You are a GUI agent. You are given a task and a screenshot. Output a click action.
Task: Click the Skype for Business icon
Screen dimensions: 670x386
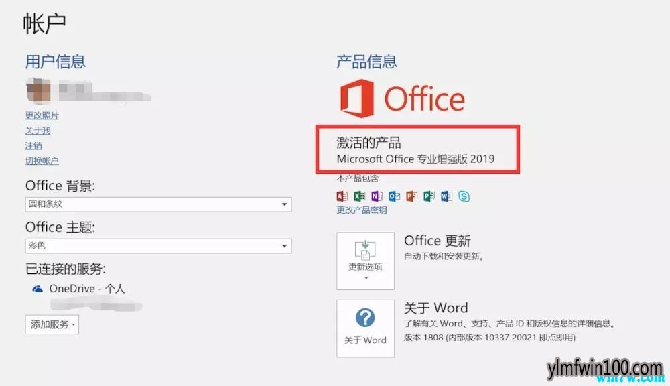coord(464,196)
